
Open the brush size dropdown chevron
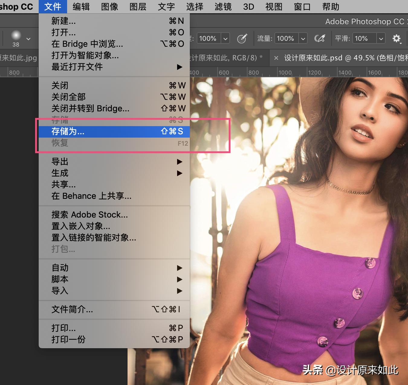28,39
